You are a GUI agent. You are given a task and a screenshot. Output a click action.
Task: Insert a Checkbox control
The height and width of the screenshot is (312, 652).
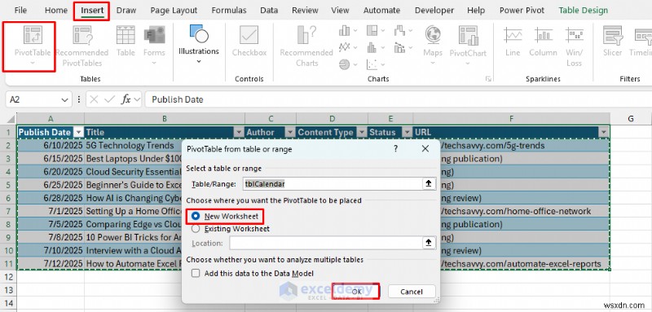[x=249, y=41]
